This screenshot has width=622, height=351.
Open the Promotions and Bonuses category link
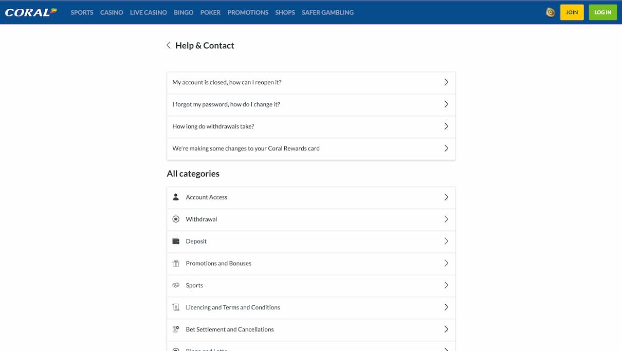coord(218,263)
